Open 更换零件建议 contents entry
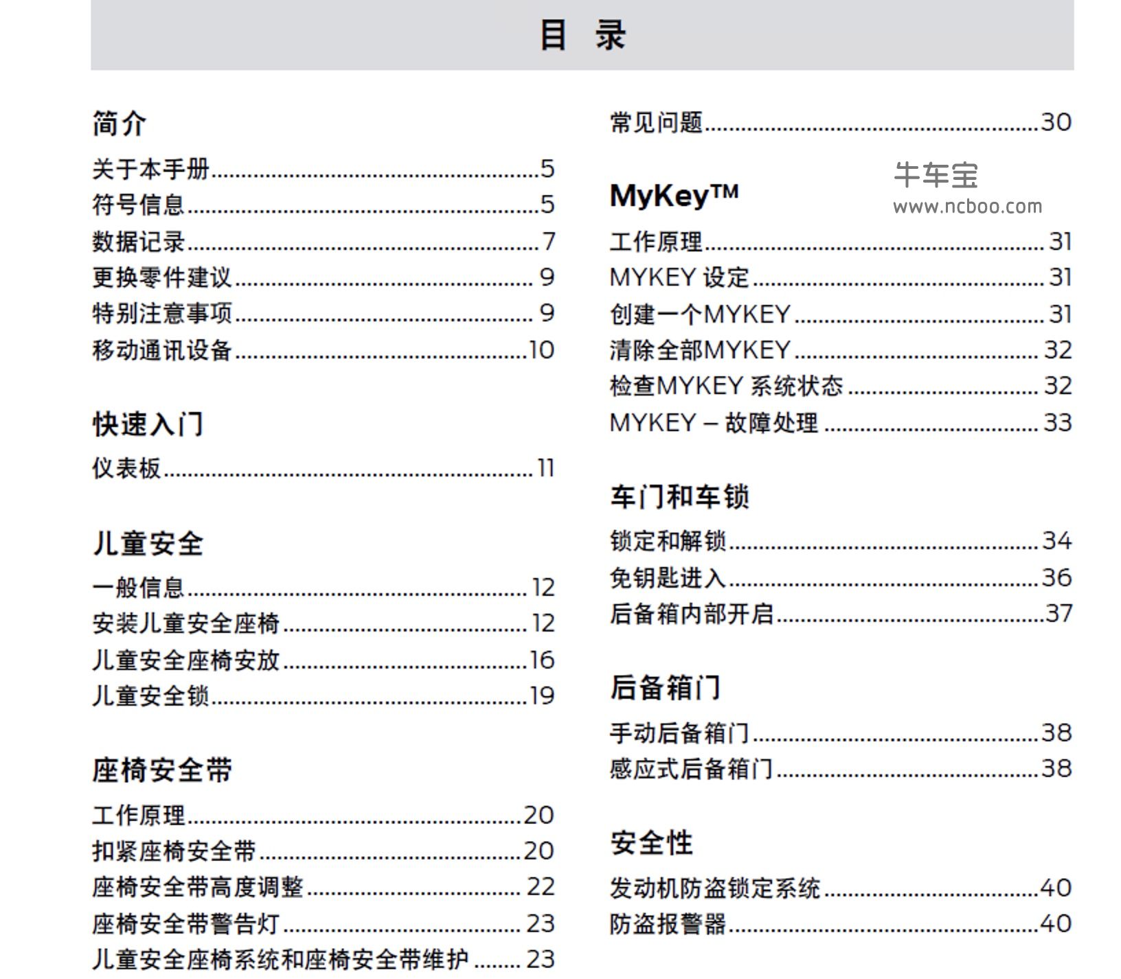The height and width of the screenshot is (979, 1121). click(323, 277)
